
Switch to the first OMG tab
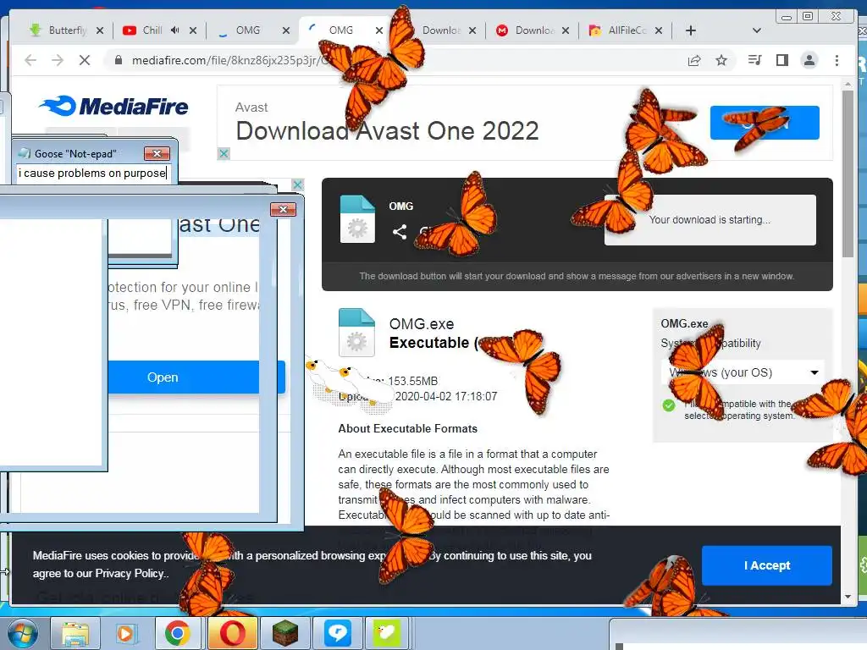(247, 30)
